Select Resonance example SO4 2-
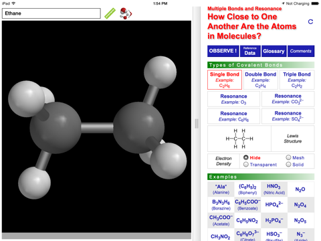 [x=288, y=116]
